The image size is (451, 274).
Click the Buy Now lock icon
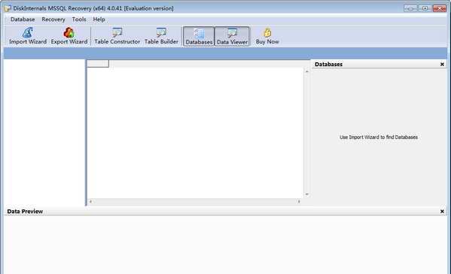[x=267, y=32]
